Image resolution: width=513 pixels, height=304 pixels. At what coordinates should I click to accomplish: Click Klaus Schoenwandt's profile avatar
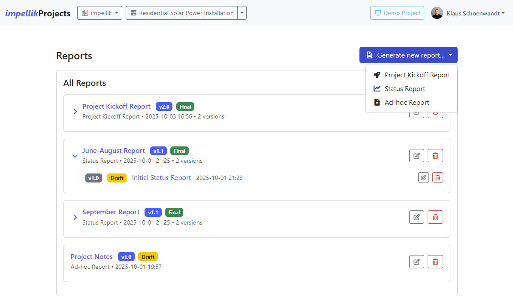(x=437, y=13)
